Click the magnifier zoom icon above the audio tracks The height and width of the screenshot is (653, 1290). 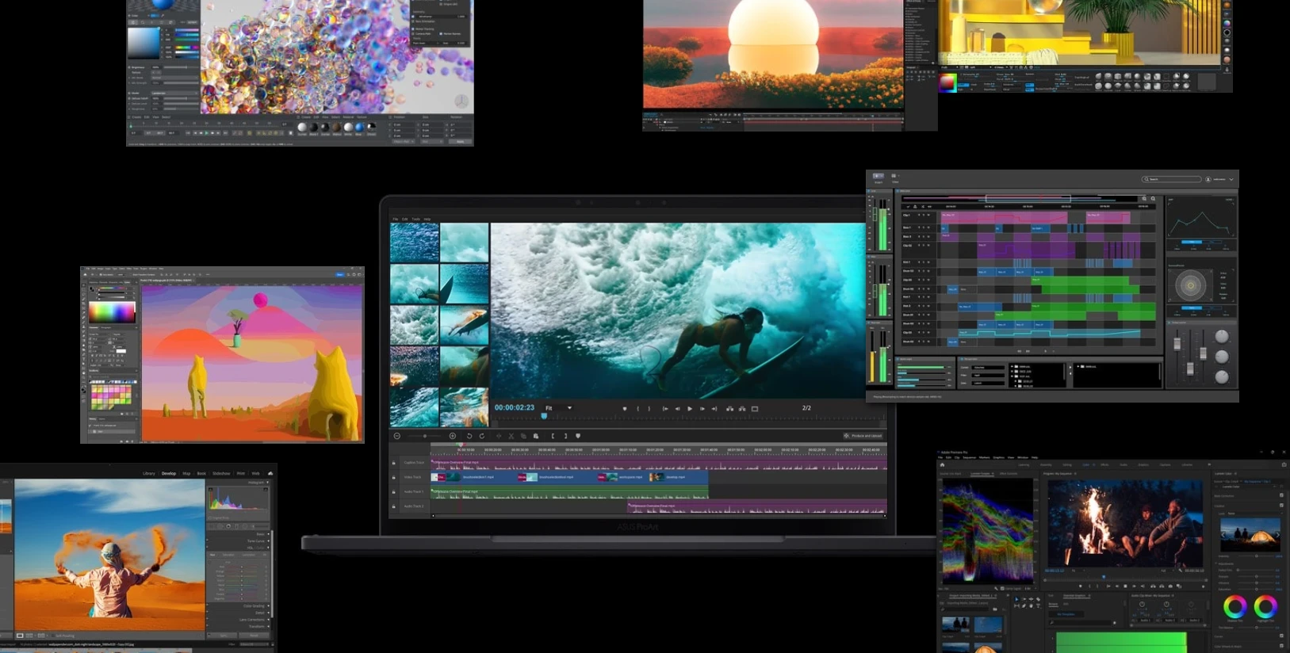(x=1144, y=199)
